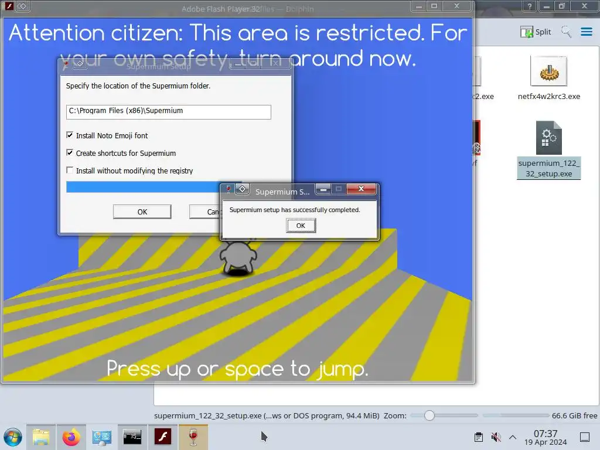
Task: Close the Adobe Flash Player window
Action: click(456, 6)
